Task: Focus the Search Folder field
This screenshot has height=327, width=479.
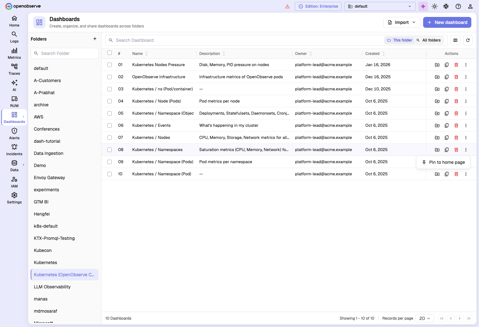Action: pyautogui.click(x=65, y=53)
